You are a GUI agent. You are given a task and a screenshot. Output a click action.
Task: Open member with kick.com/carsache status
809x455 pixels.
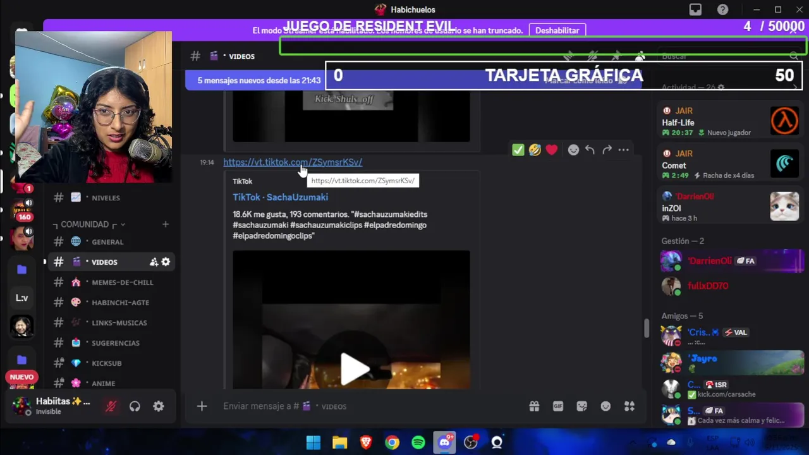coord(730,389)
